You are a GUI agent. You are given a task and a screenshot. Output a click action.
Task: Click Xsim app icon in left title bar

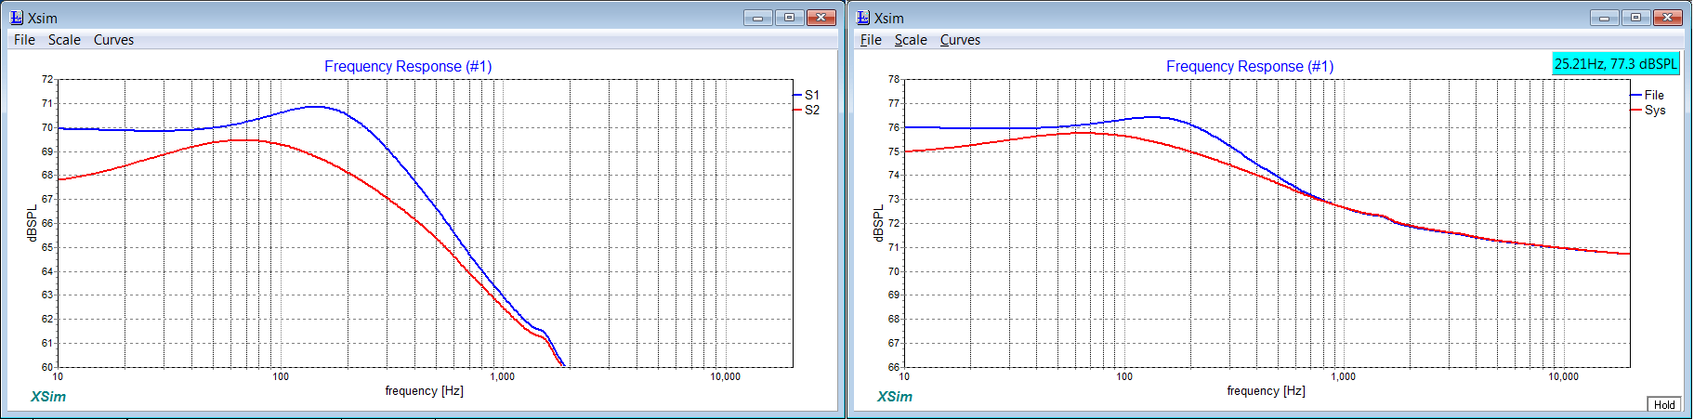point(17,18)
